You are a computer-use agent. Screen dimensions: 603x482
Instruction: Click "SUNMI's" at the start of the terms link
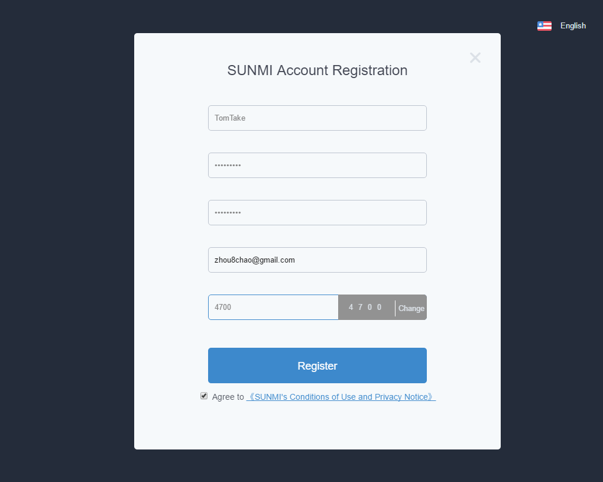click(x=271, y=397)
